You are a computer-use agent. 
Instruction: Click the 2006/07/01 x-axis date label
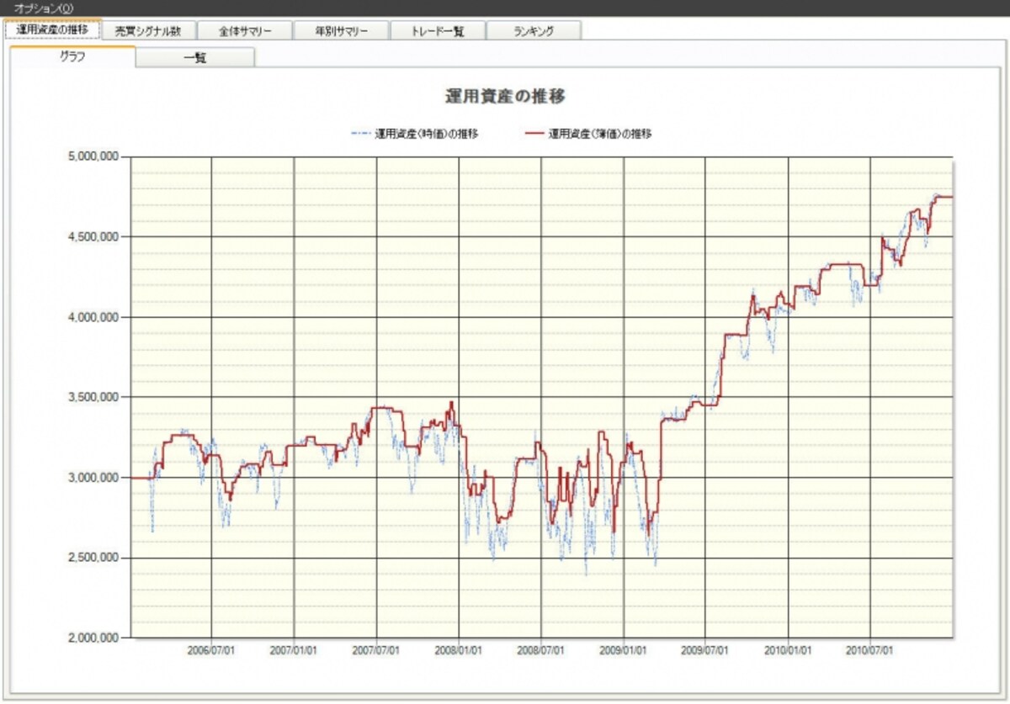point(211,650)
